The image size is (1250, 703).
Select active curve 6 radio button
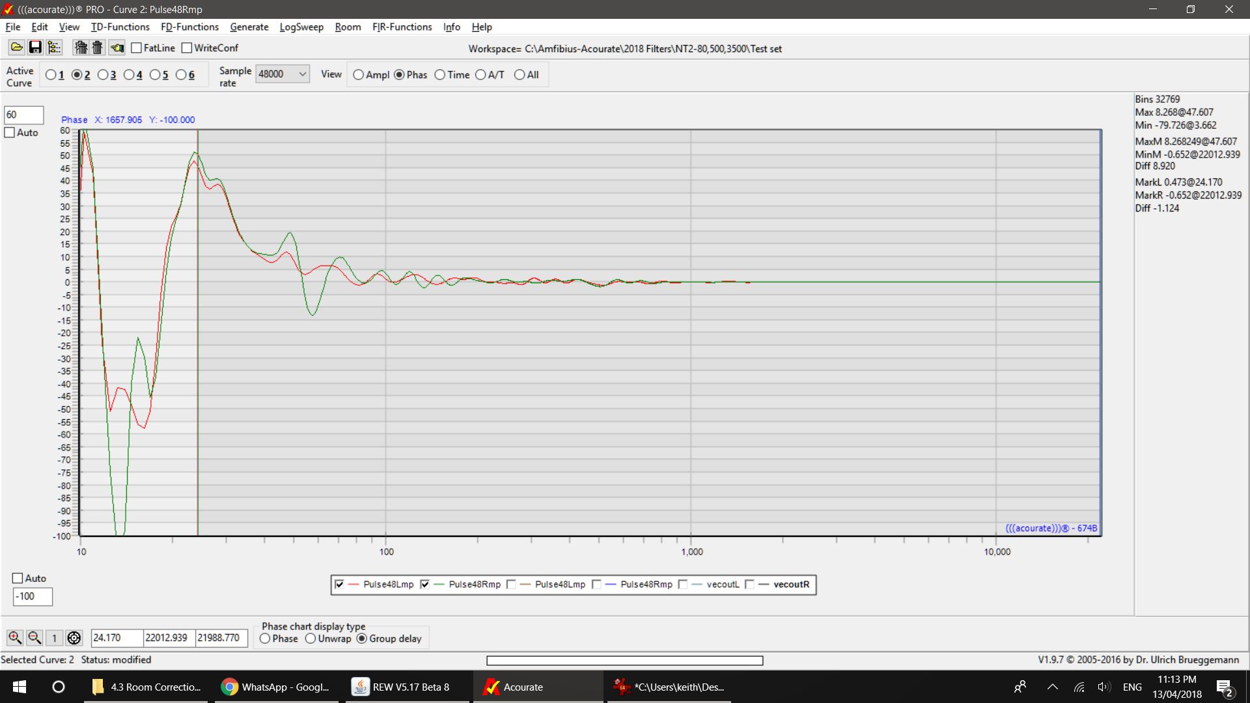pyautogui.click(x=181, y=75)
